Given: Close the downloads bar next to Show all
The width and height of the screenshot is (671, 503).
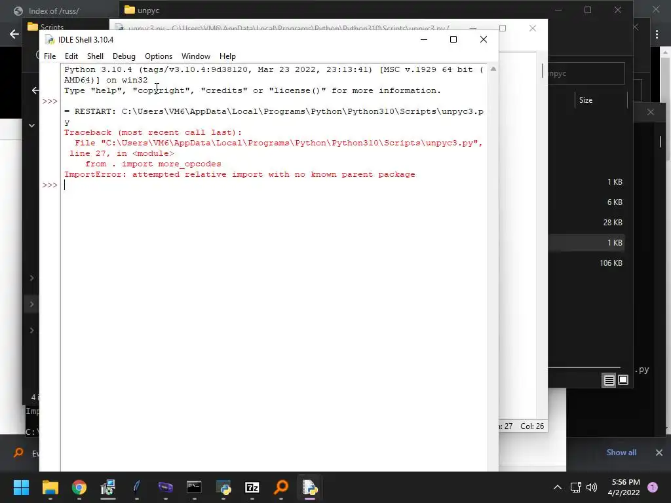Looking at the screenshot, I should pyautogui.click(x=659, y=453).
